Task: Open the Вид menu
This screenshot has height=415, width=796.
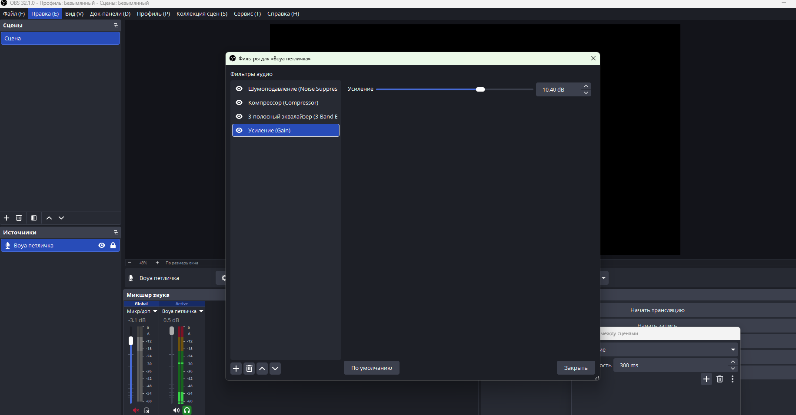Action: pos(74,13)
